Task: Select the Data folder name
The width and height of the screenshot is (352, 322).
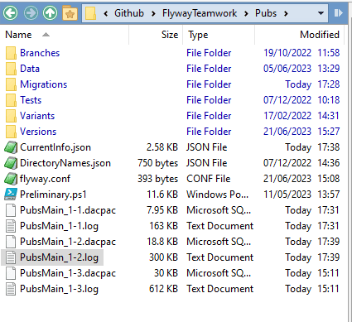Action: [30, 69]
